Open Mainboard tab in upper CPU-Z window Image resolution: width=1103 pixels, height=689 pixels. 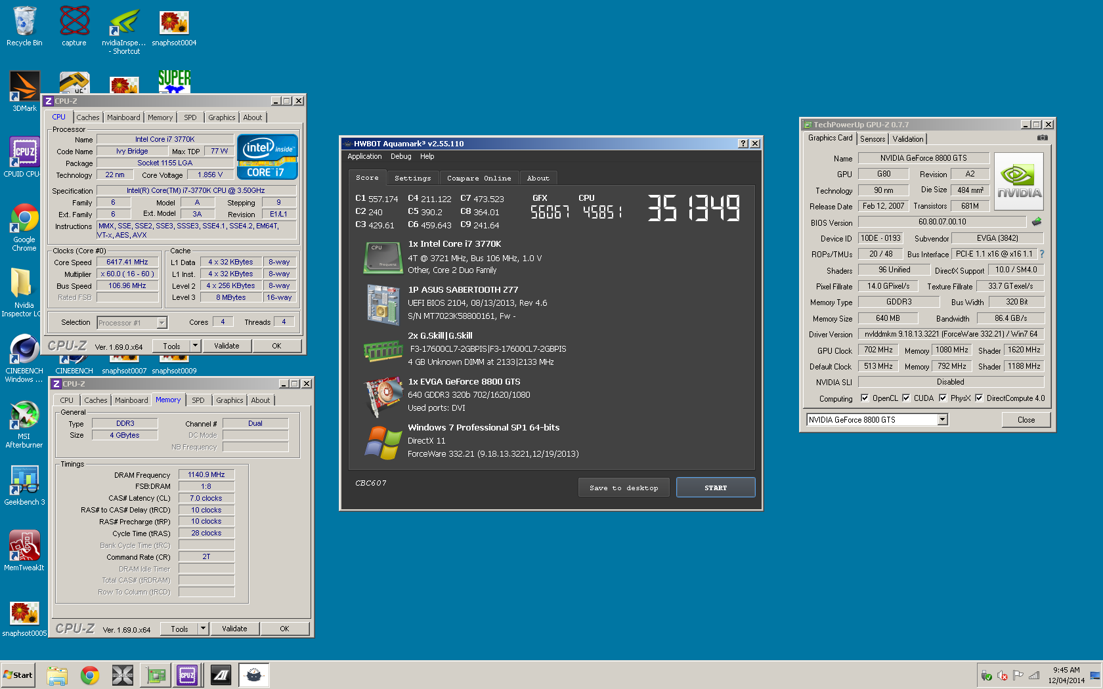[123, 117]
